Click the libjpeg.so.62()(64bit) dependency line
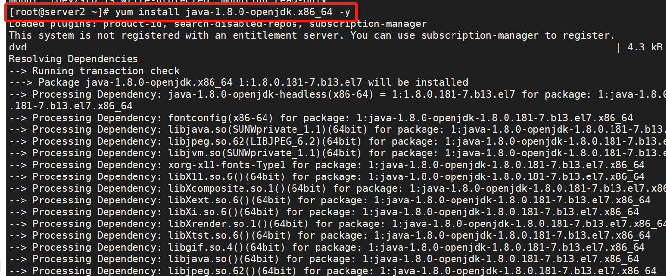 [x=333, y=271]
